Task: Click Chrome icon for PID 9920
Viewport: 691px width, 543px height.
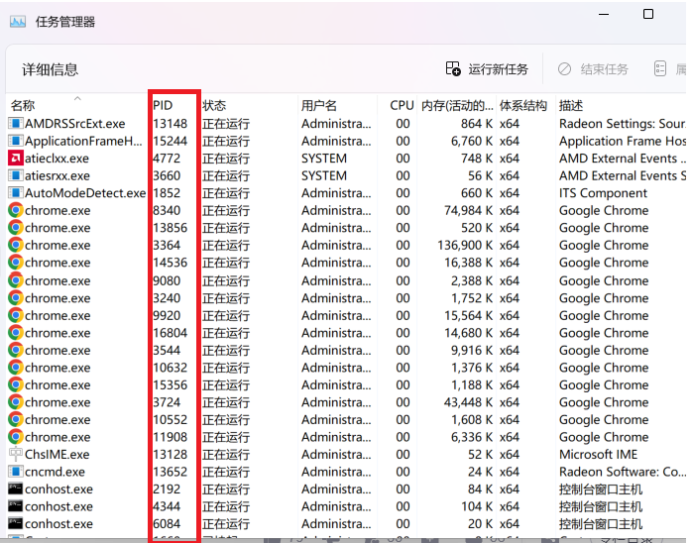Action: pyautogui.click(x=16, y=315)
